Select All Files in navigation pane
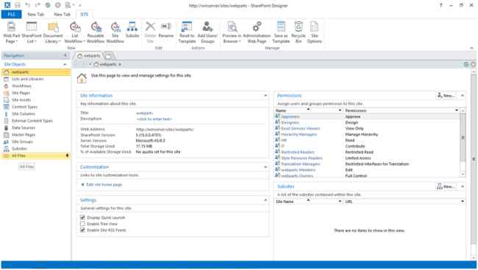The image size is (478, 270). (x=36, y=156)
